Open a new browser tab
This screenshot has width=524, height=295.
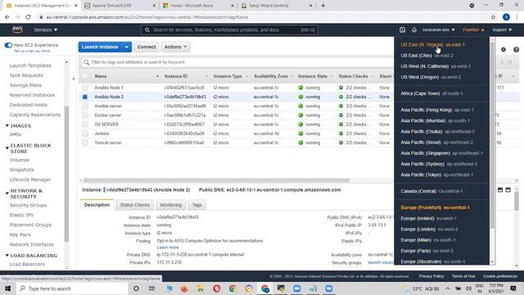(x=323, y=6)
